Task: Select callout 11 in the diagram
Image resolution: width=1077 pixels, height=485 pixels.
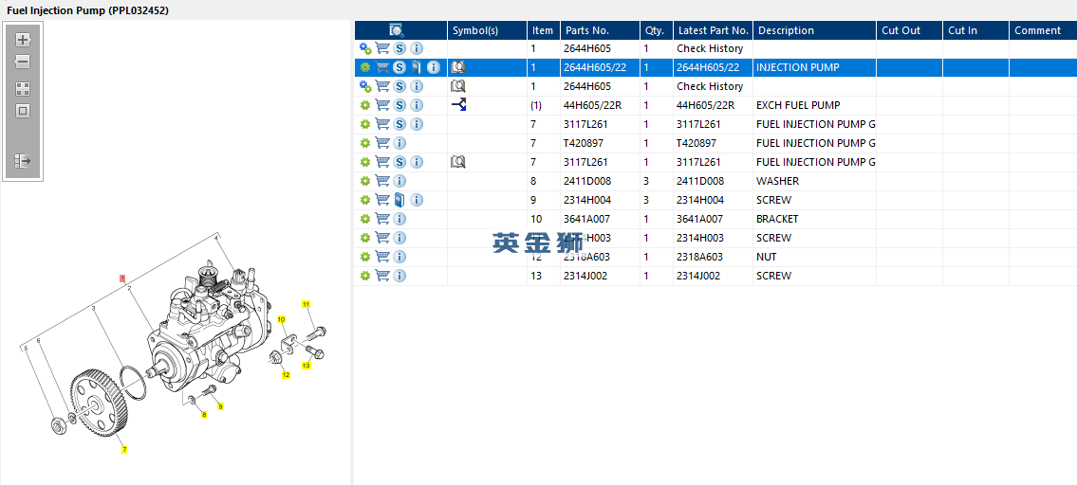Action: click(306, 303)
